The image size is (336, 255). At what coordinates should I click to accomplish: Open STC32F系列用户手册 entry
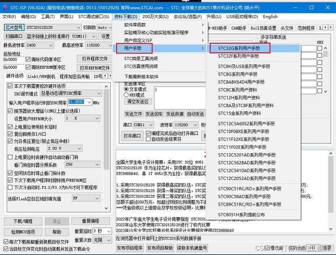tap(254, 56)
